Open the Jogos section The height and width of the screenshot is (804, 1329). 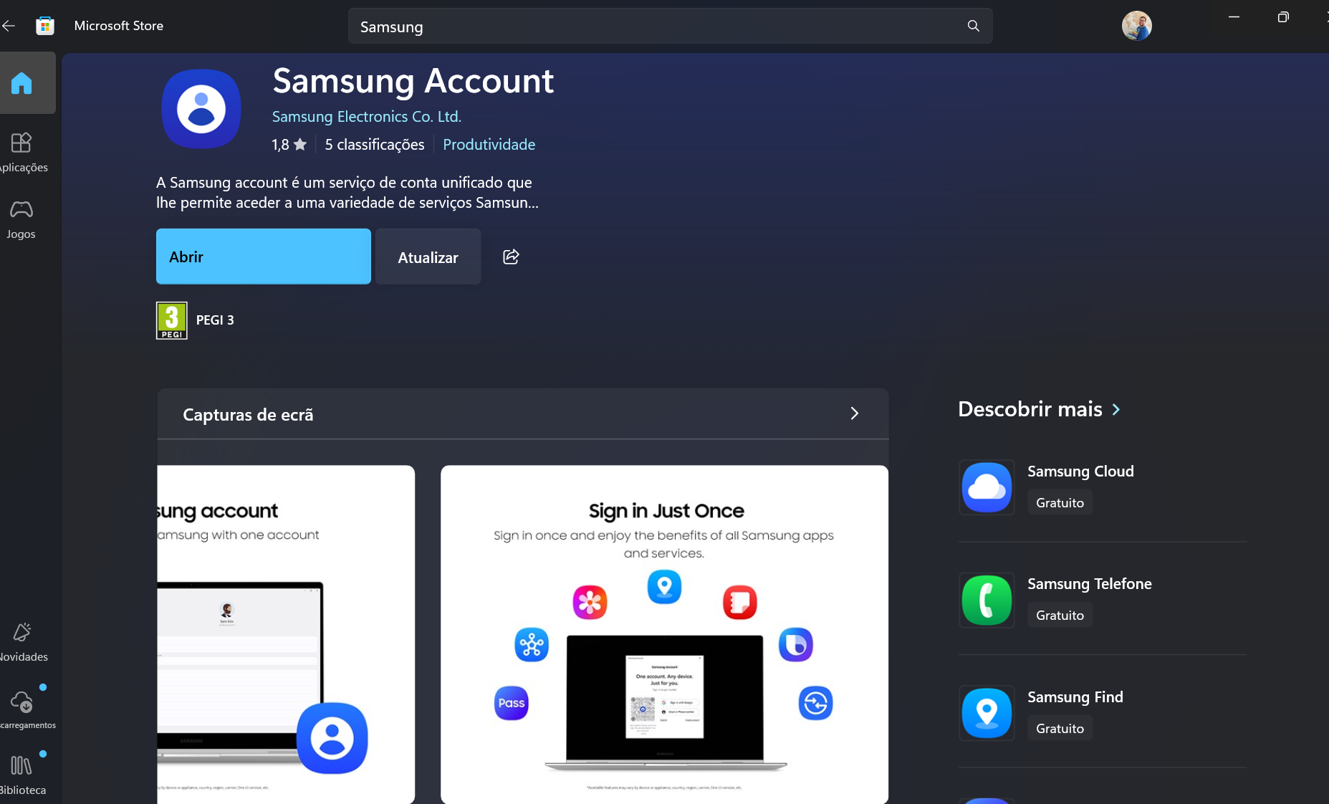pyautogui.click(x=21, y=219)
